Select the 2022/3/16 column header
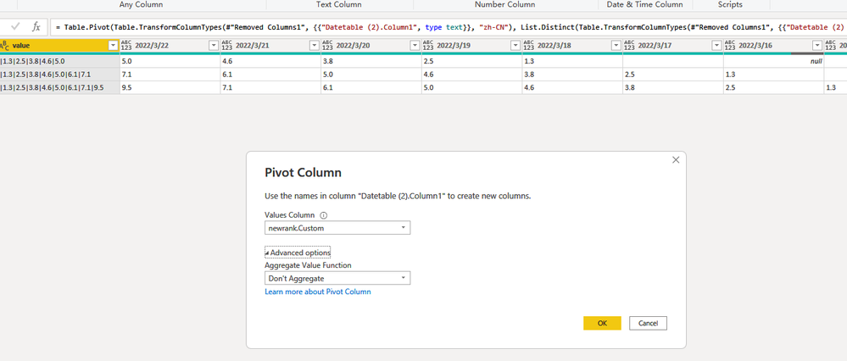Screen dimensions: 847x361 click(x=763, y=45)
